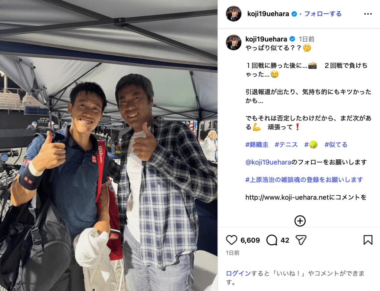Open #上原浩治の雑談魂の登録をお願いします hashtag
The height and width of the screenshot is (291, 380).
click(304, 180)
